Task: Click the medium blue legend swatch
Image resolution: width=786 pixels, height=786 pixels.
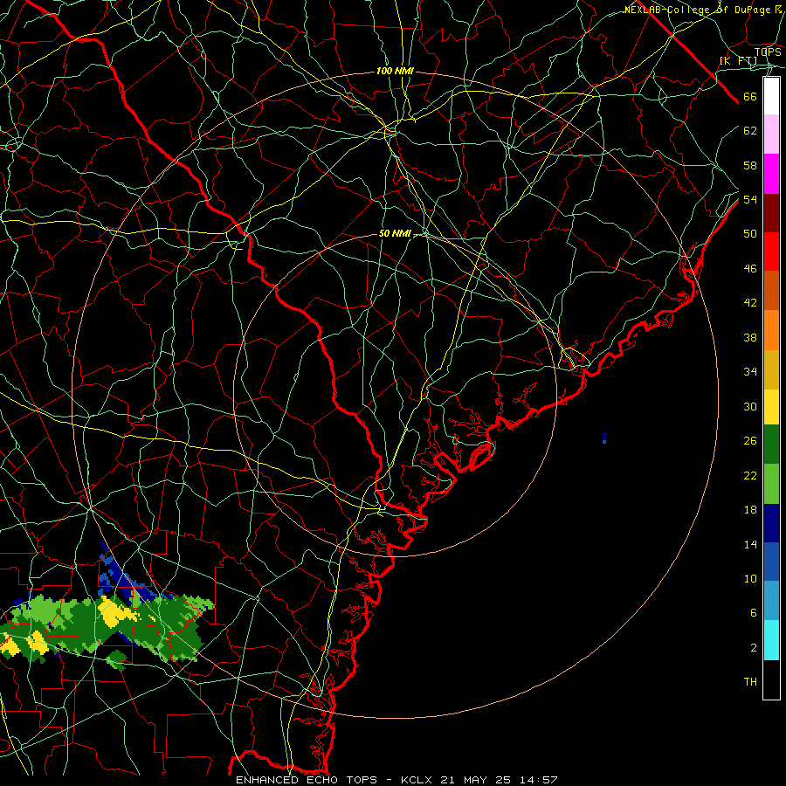Action: click(x=771, y=562)
